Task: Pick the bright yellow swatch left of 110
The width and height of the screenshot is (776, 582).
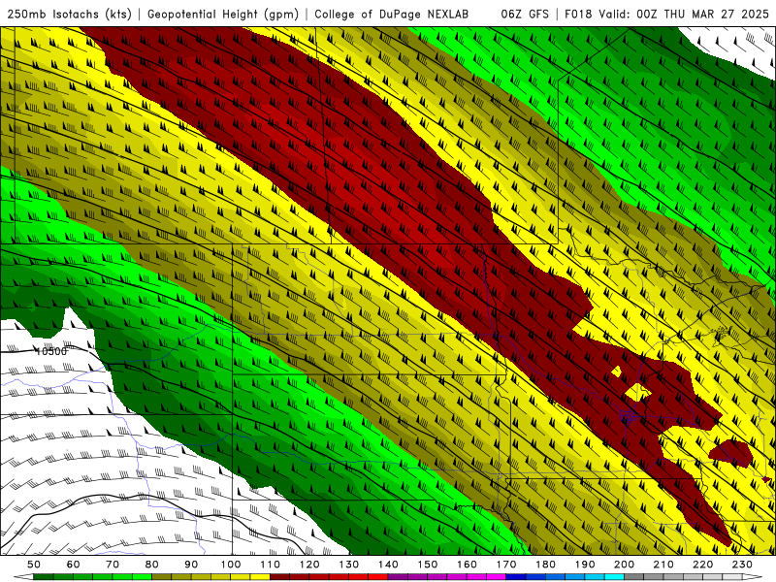Action: (x=260, y=577)
